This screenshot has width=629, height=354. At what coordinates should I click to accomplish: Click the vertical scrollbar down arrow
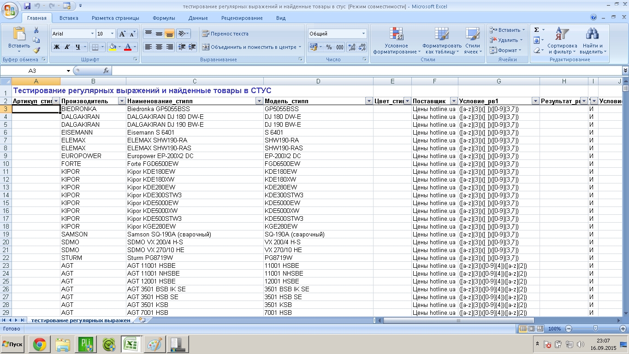click(625, 313)
